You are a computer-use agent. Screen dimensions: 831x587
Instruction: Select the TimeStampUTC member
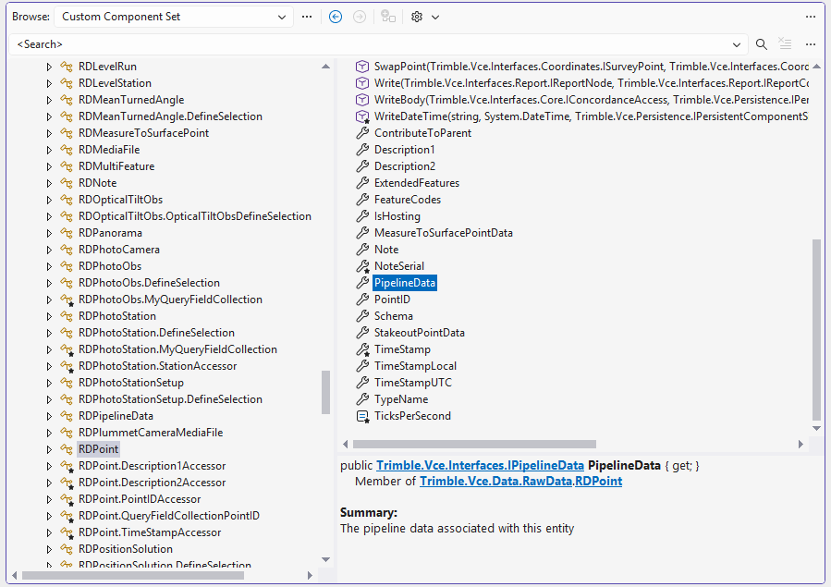point(413,383)
